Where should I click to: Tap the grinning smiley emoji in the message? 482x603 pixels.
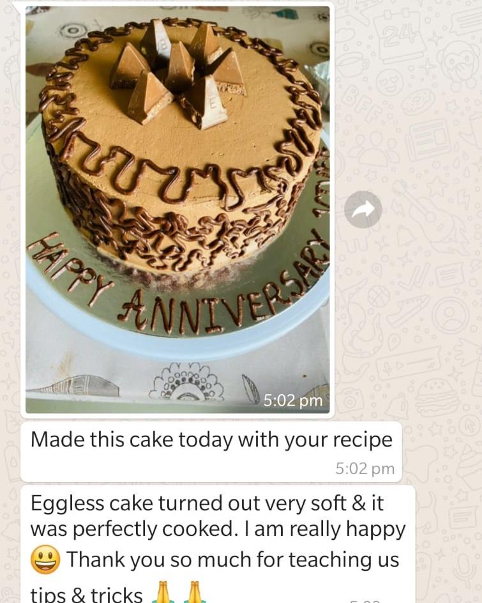45,559
